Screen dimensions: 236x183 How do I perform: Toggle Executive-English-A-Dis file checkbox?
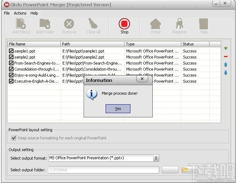click(x=11, y=81)
